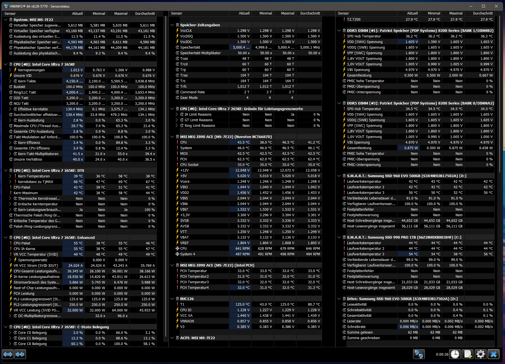Select the Gesamte CPU-Auslastung row
This screenshot has width=505, height=364.
coord(80,131)
